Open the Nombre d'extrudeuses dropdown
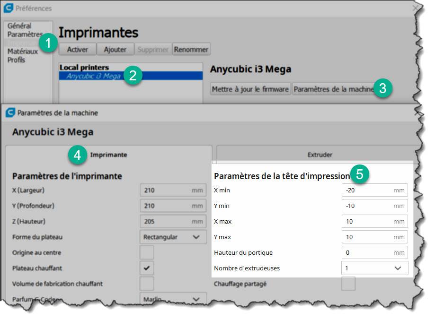435x320 pixels. pos(375,268)
